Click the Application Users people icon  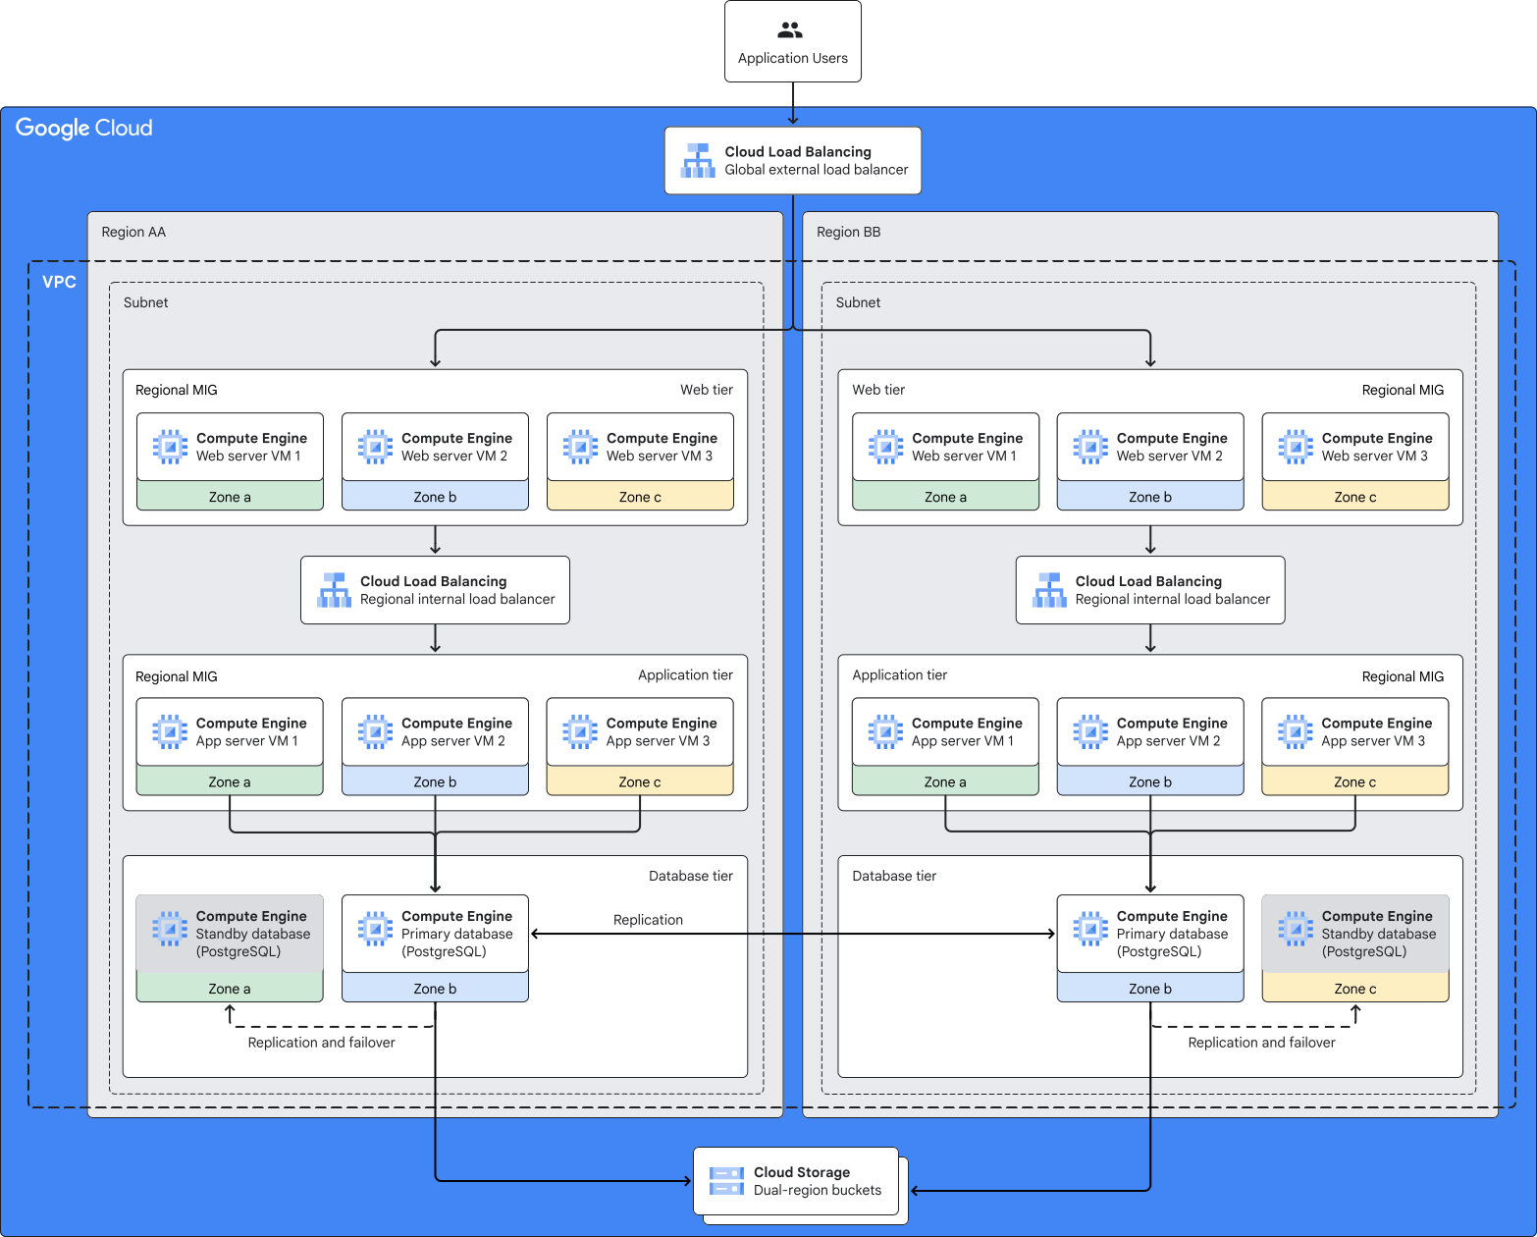[x=791, y=31]
